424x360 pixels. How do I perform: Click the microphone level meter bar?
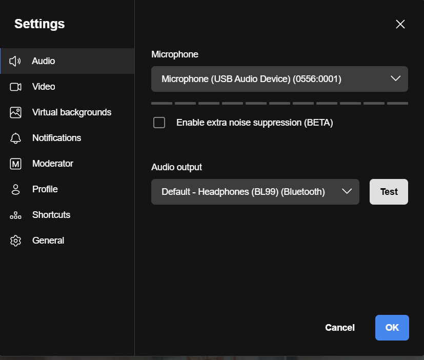tap(279, 103)
